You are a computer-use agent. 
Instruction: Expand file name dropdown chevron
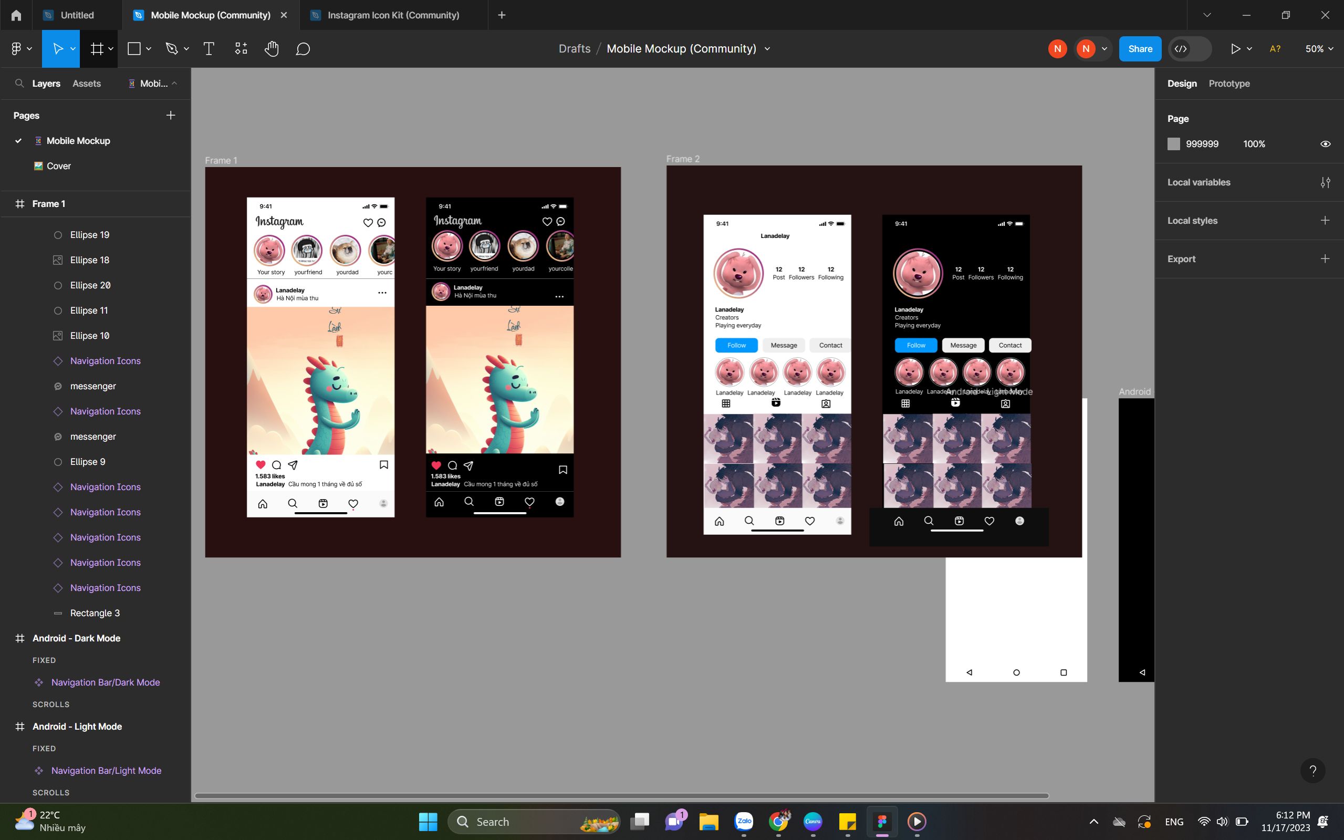[x=767, y=49]
